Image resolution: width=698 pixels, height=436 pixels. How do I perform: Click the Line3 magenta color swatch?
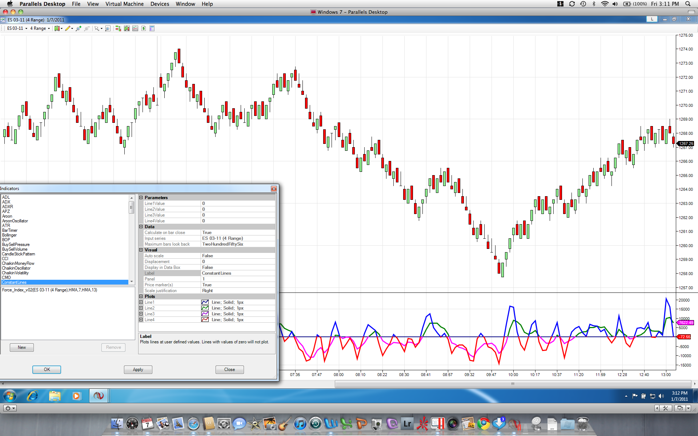coord(205,314)
